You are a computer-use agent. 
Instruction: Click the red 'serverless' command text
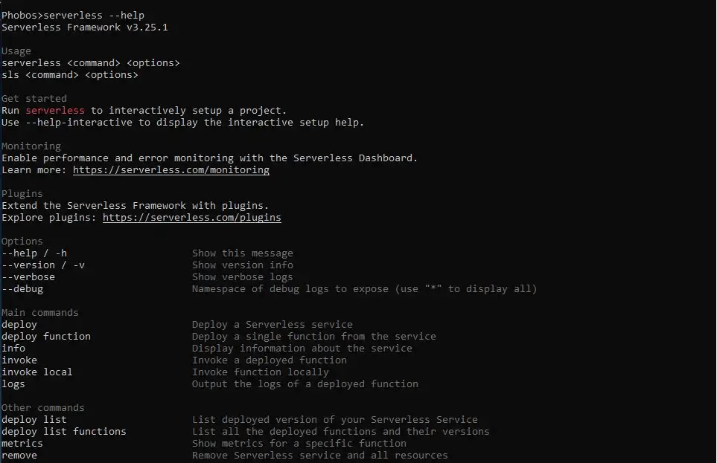point(55,111)
